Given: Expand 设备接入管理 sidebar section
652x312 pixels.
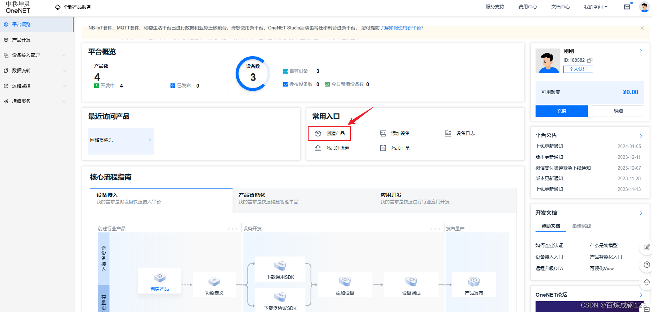Looking at the screenshot, I should [37, 55].
